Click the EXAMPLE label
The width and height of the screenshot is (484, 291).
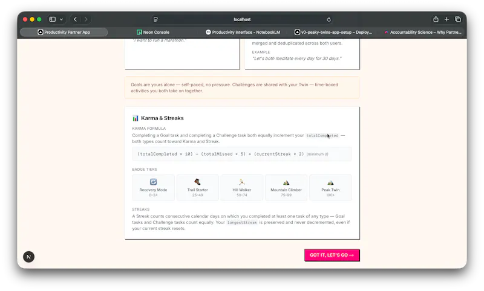click(x=261, y=52)
